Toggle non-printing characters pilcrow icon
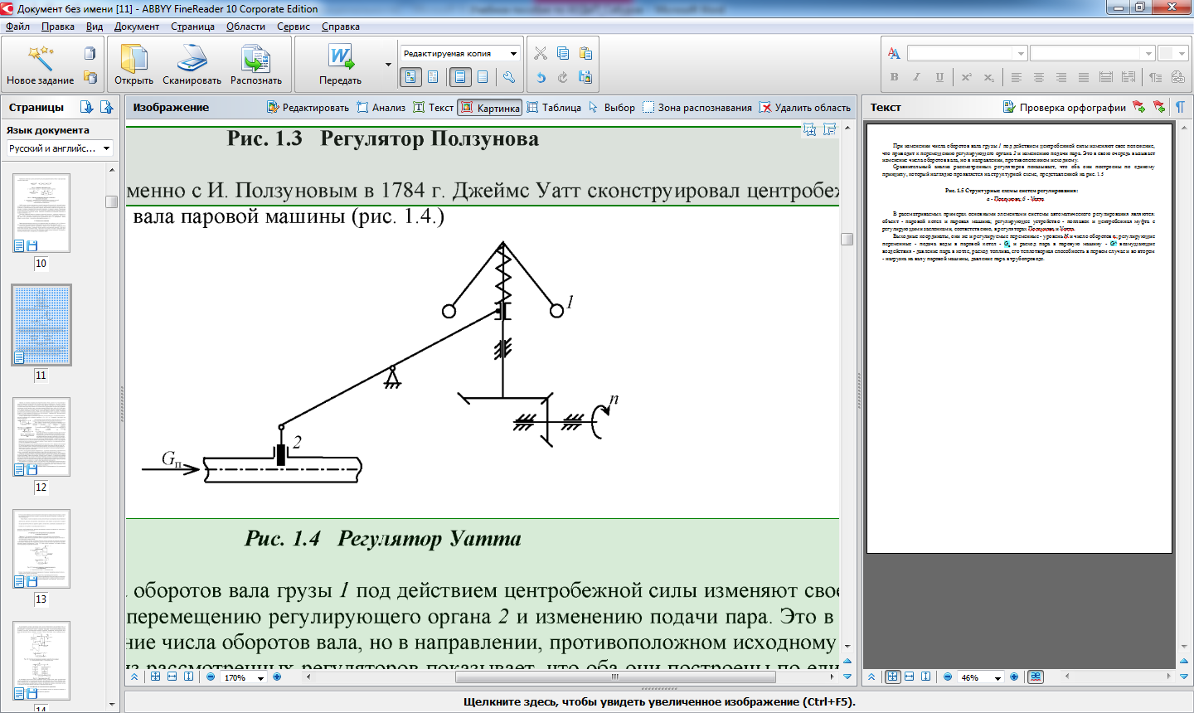 (1180, 107)
